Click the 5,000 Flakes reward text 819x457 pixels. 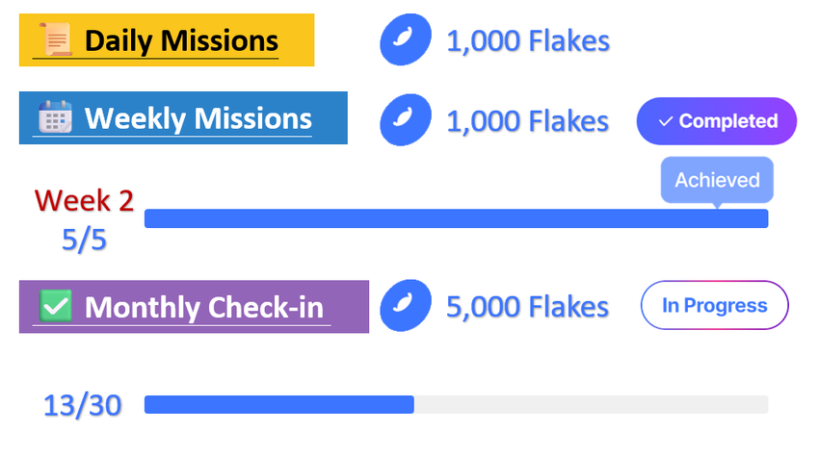tap(527, 307)
